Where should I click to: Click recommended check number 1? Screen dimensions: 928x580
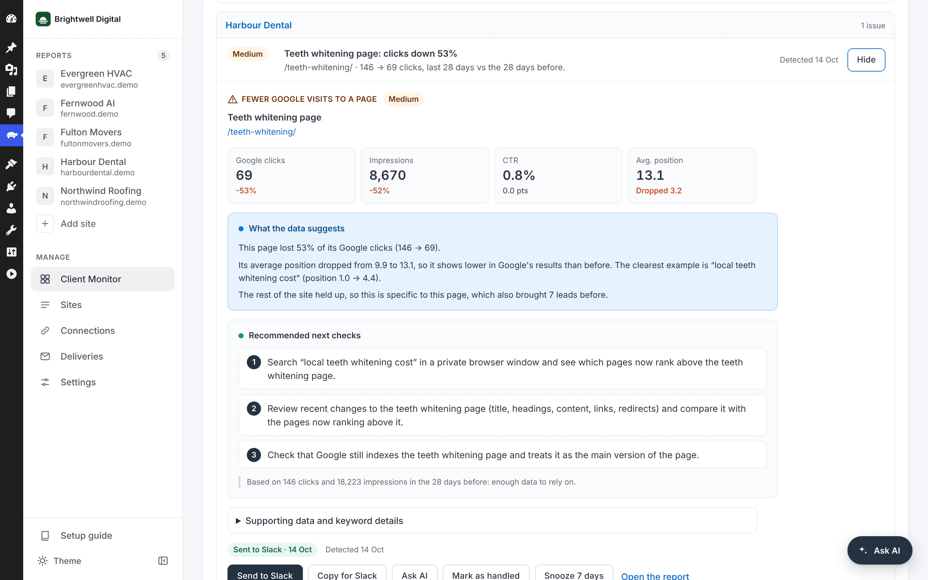coord(502,369)
